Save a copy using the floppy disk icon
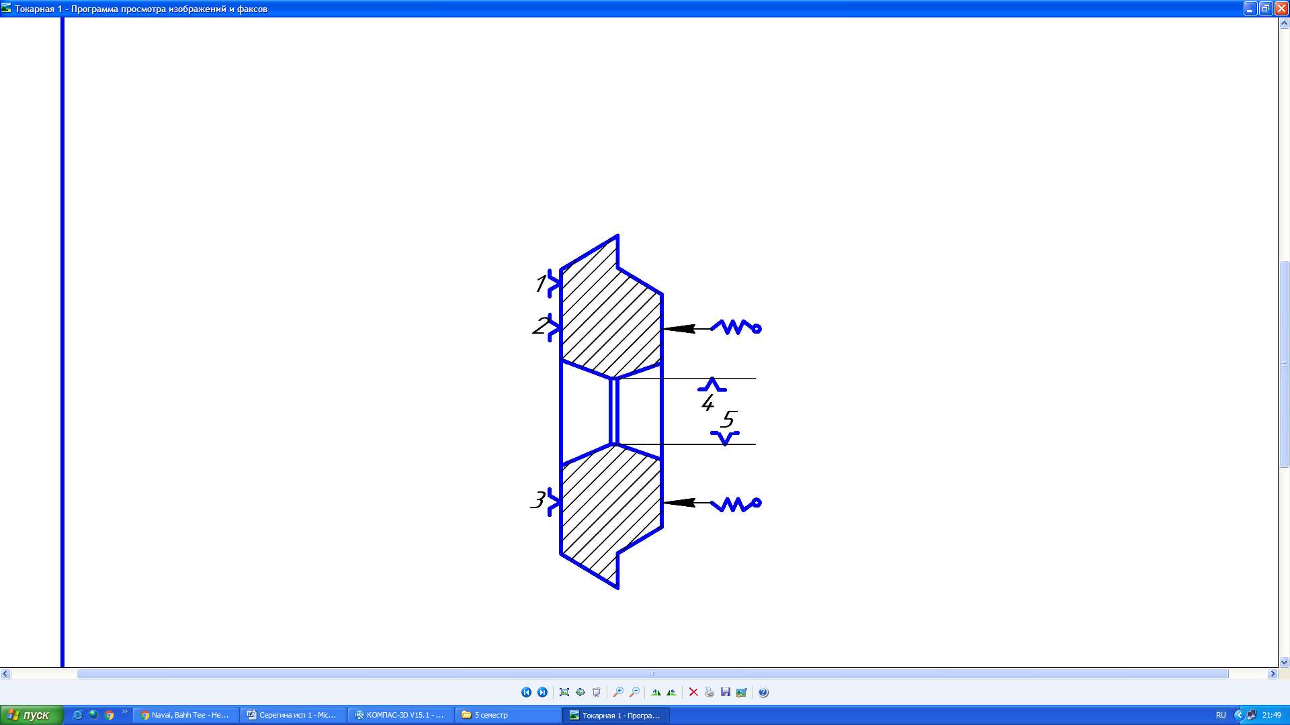This screenshot has height=725, width=1290. tap(726, 692)
